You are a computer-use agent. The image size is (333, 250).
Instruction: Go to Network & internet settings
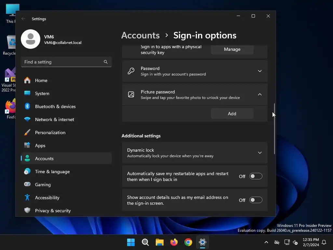(66, 119)
